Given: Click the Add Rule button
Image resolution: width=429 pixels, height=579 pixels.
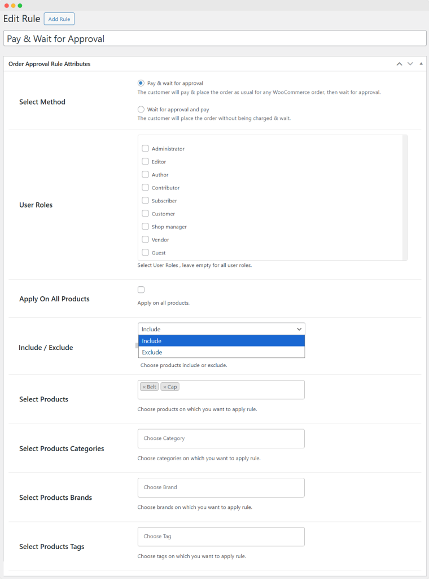Looking at the screenshot, I should 59,19.
